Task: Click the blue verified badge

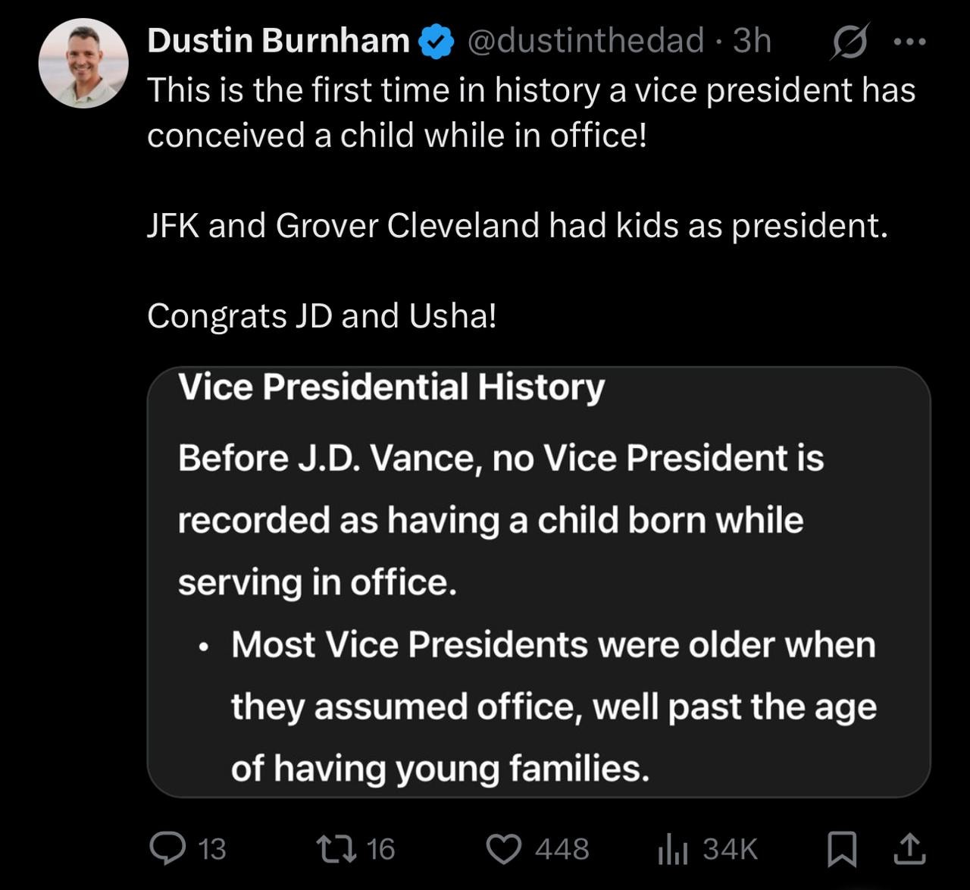Action: coord(436,41)
